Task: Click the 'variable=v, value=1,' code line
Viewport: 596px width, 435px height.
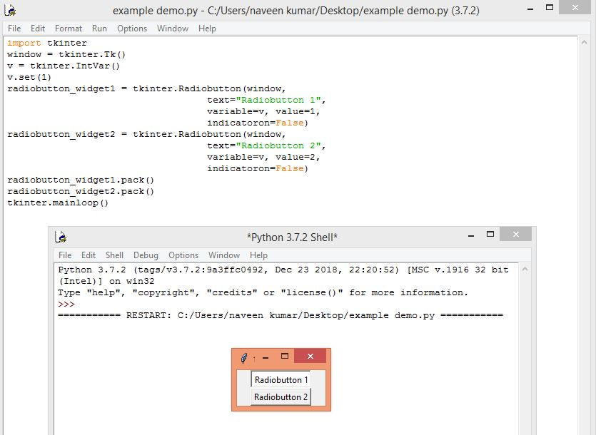Action: [x=264, y=111]
